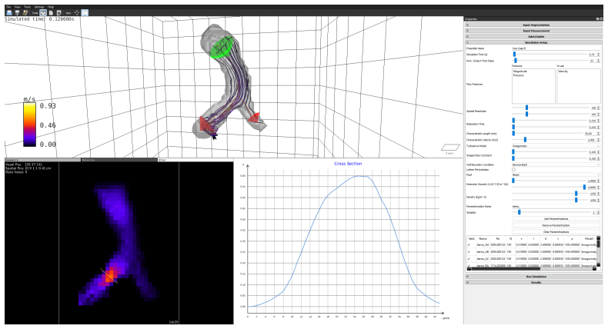Toggle the Valid checkmark for demo_AB row

click(x=469, y=252)
